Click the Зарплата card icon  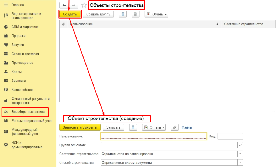6,81
